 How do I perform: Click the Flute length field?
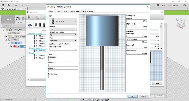[137, 36]
